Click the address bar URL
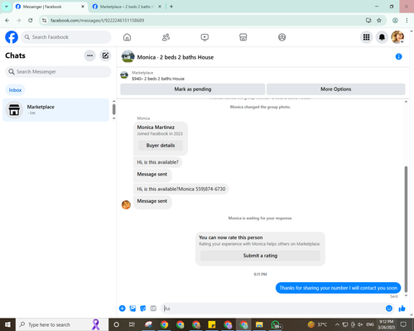Image resolution: width=414 pixels, height=331 pixels. pyautogui.click(x=97, y=21)
